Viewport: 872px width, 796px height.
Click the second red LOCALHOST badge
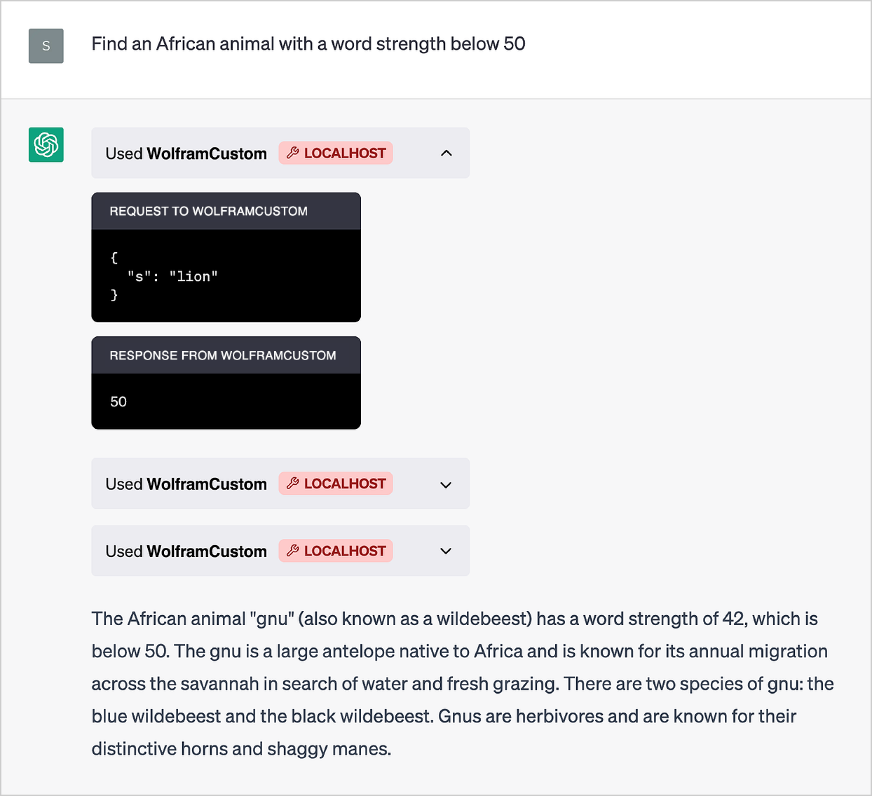336,483
